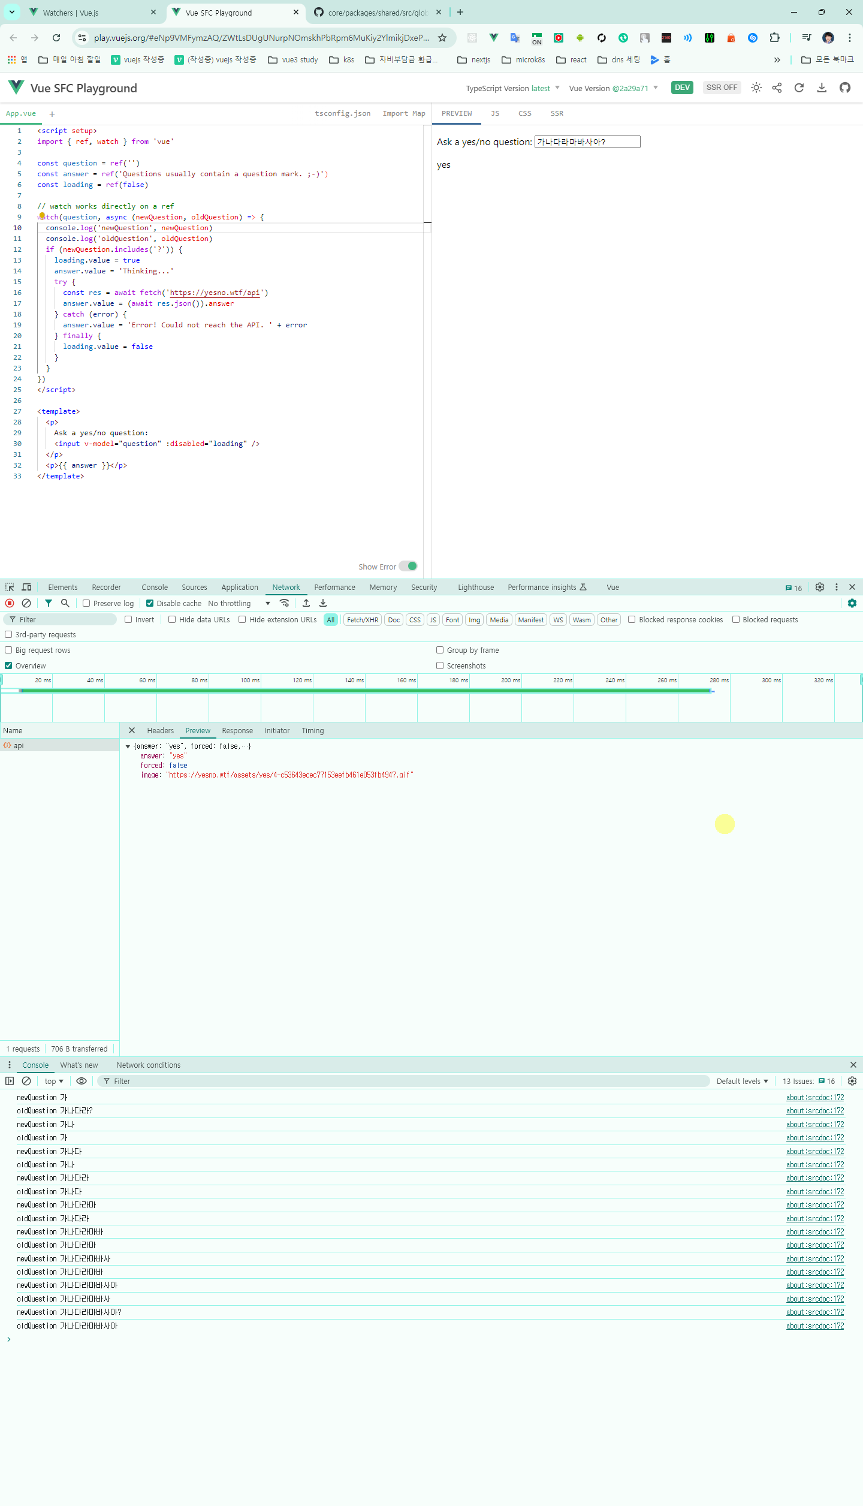
Task: Expand bookmarks overflow chevron
Action: tap(777, 60)
